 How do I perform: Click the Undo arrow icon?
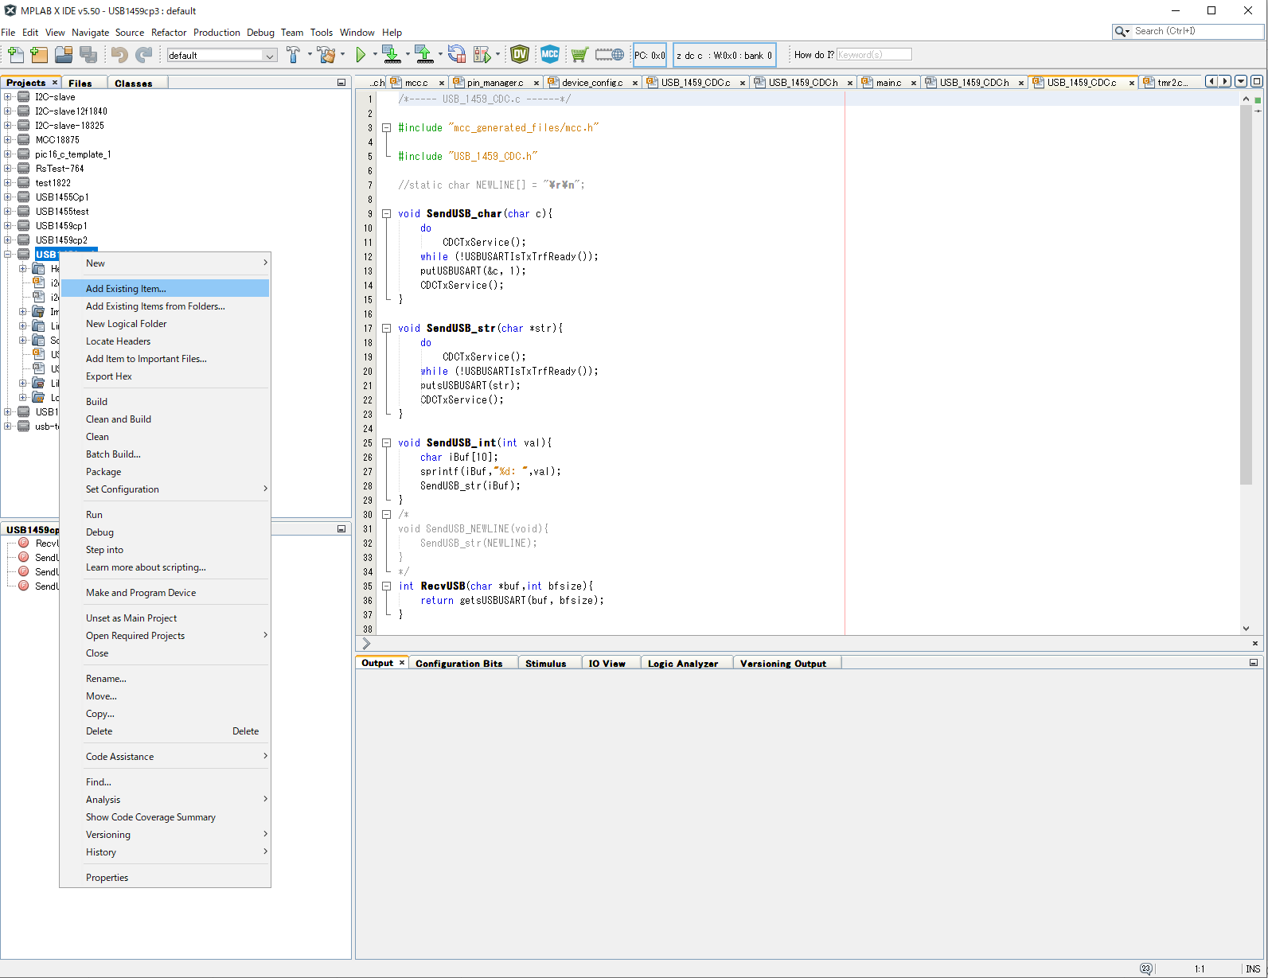tap(119, 54)
